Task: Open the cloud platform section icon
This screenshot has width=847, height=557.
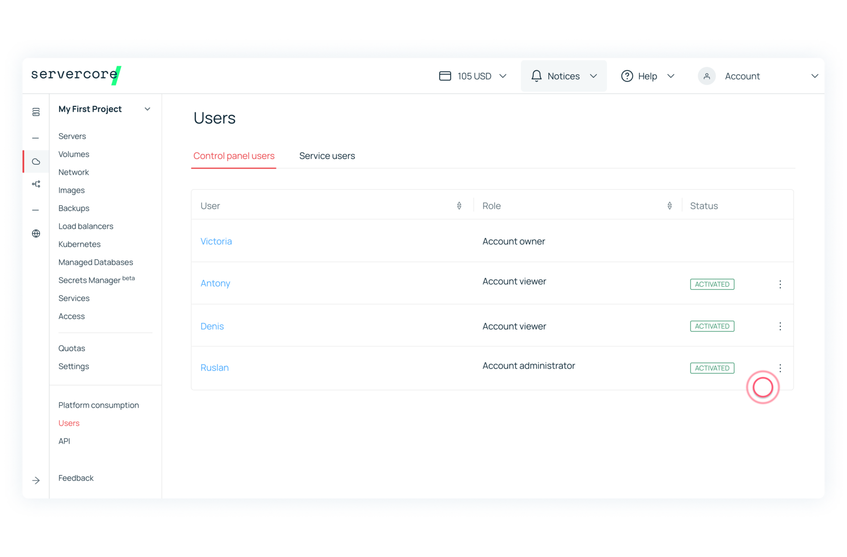Action: point(35,161)
